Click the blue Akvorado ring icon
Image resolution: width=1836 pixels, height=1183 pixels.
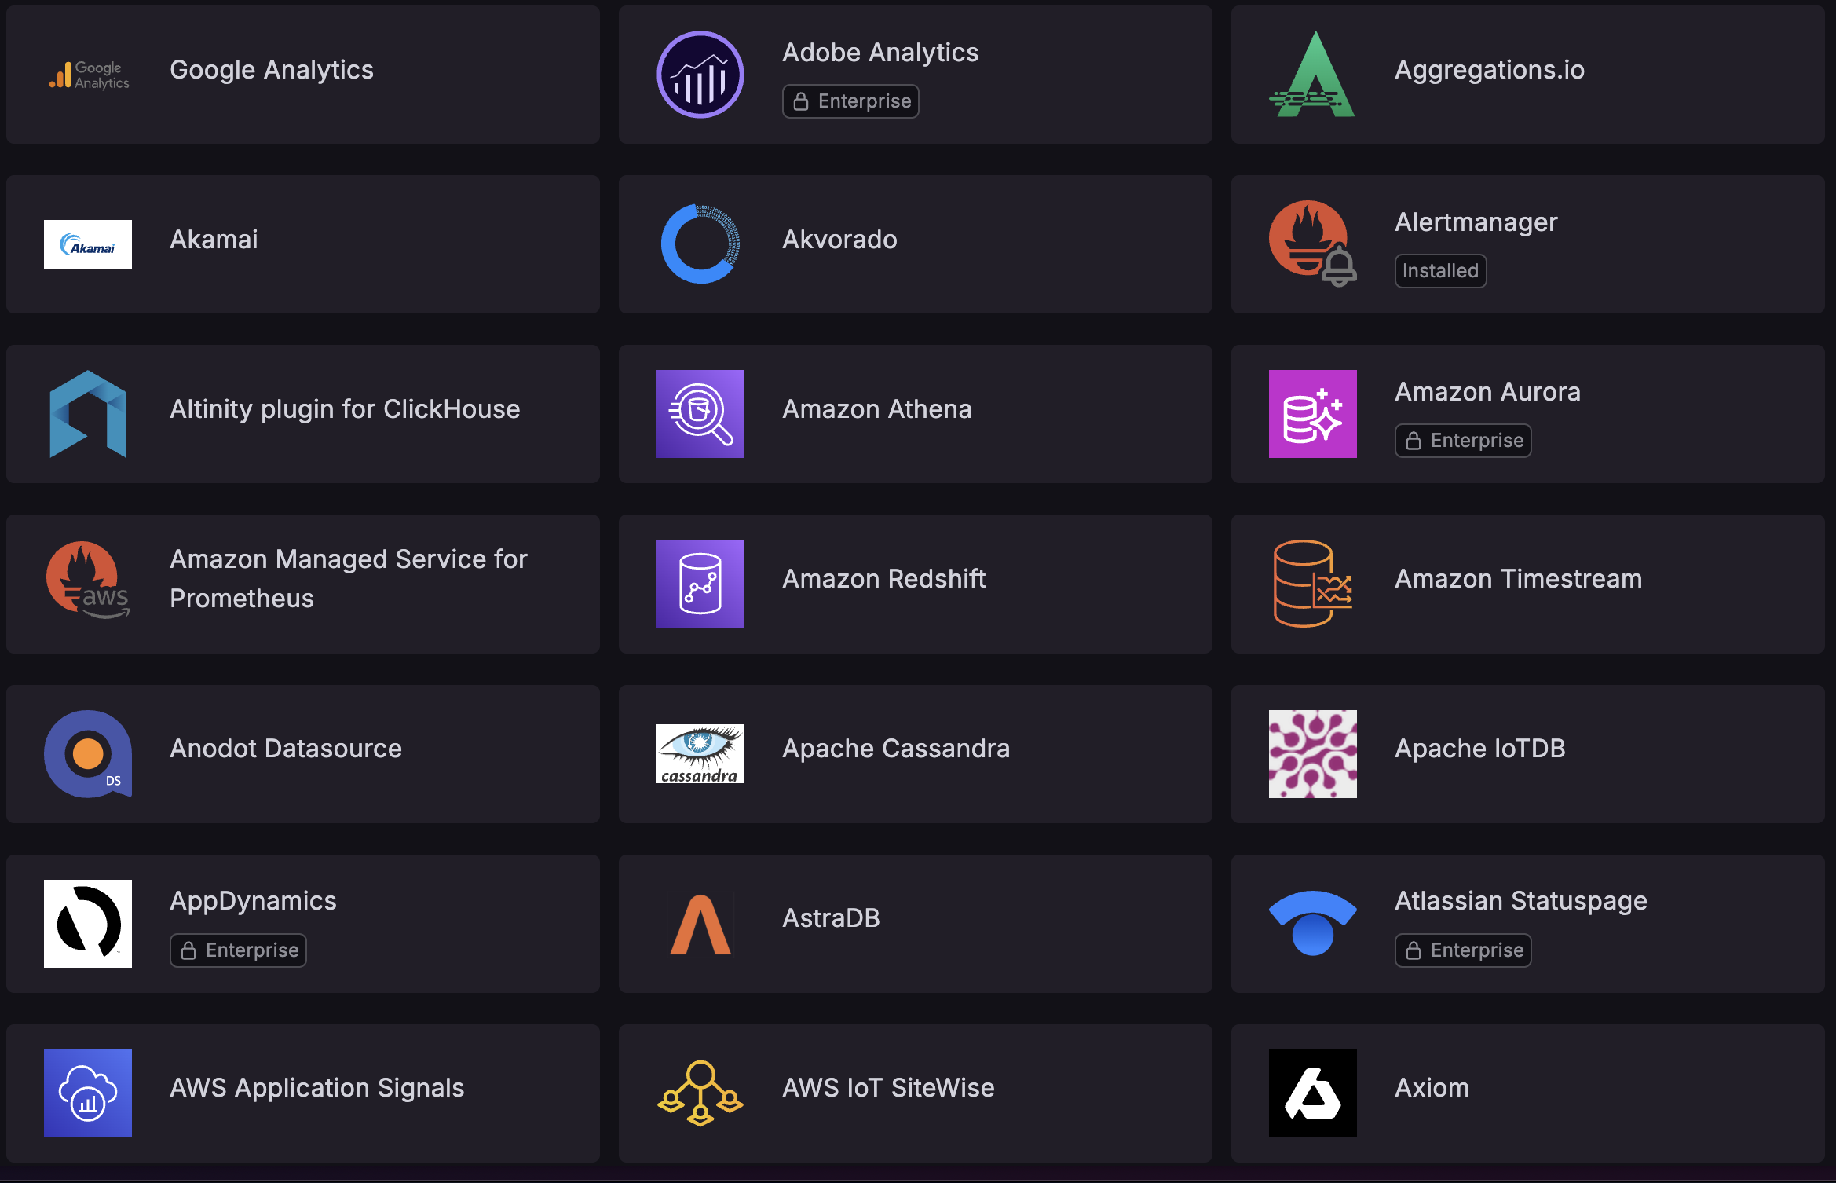pos(700,244)
